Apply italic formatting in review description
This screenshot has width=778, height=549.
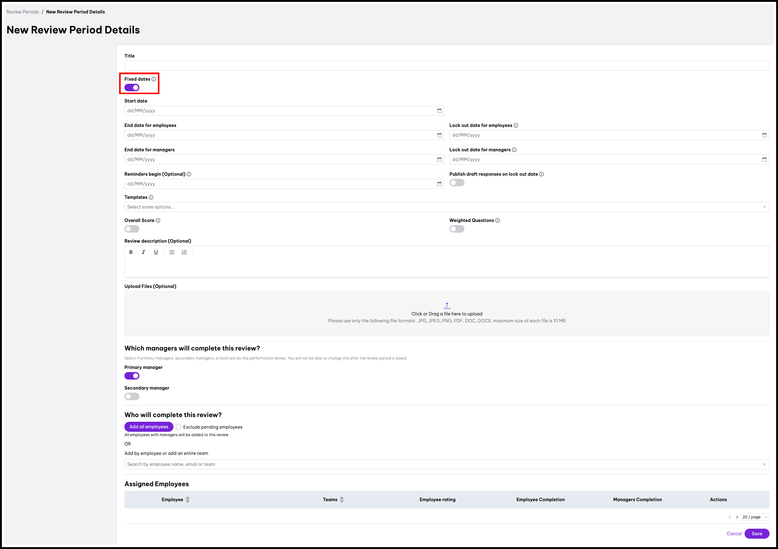pos(143,252)
